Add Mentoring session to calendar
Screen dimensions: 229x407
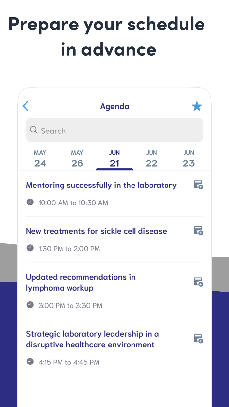click(x=198, y=185)
